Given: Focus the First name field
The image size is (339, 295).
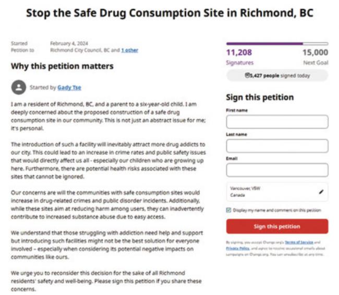Looking at the screenshot, I should point(276,122).
